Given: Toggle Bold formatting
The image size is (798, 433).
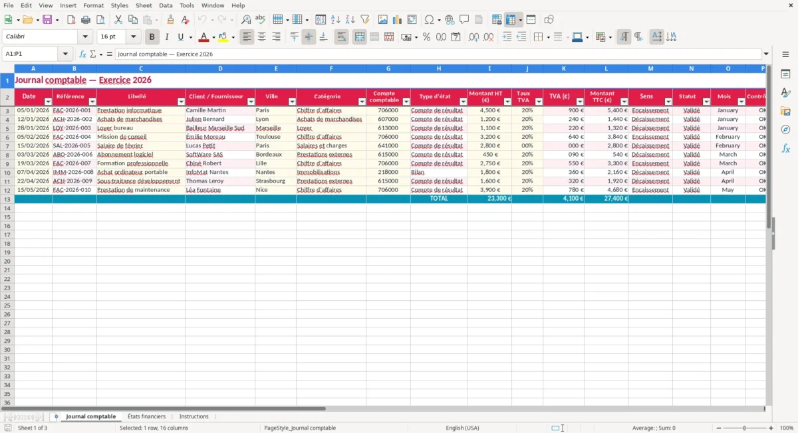Looking at the screenshot, I should pyautogui.click(x=152, y=37).
